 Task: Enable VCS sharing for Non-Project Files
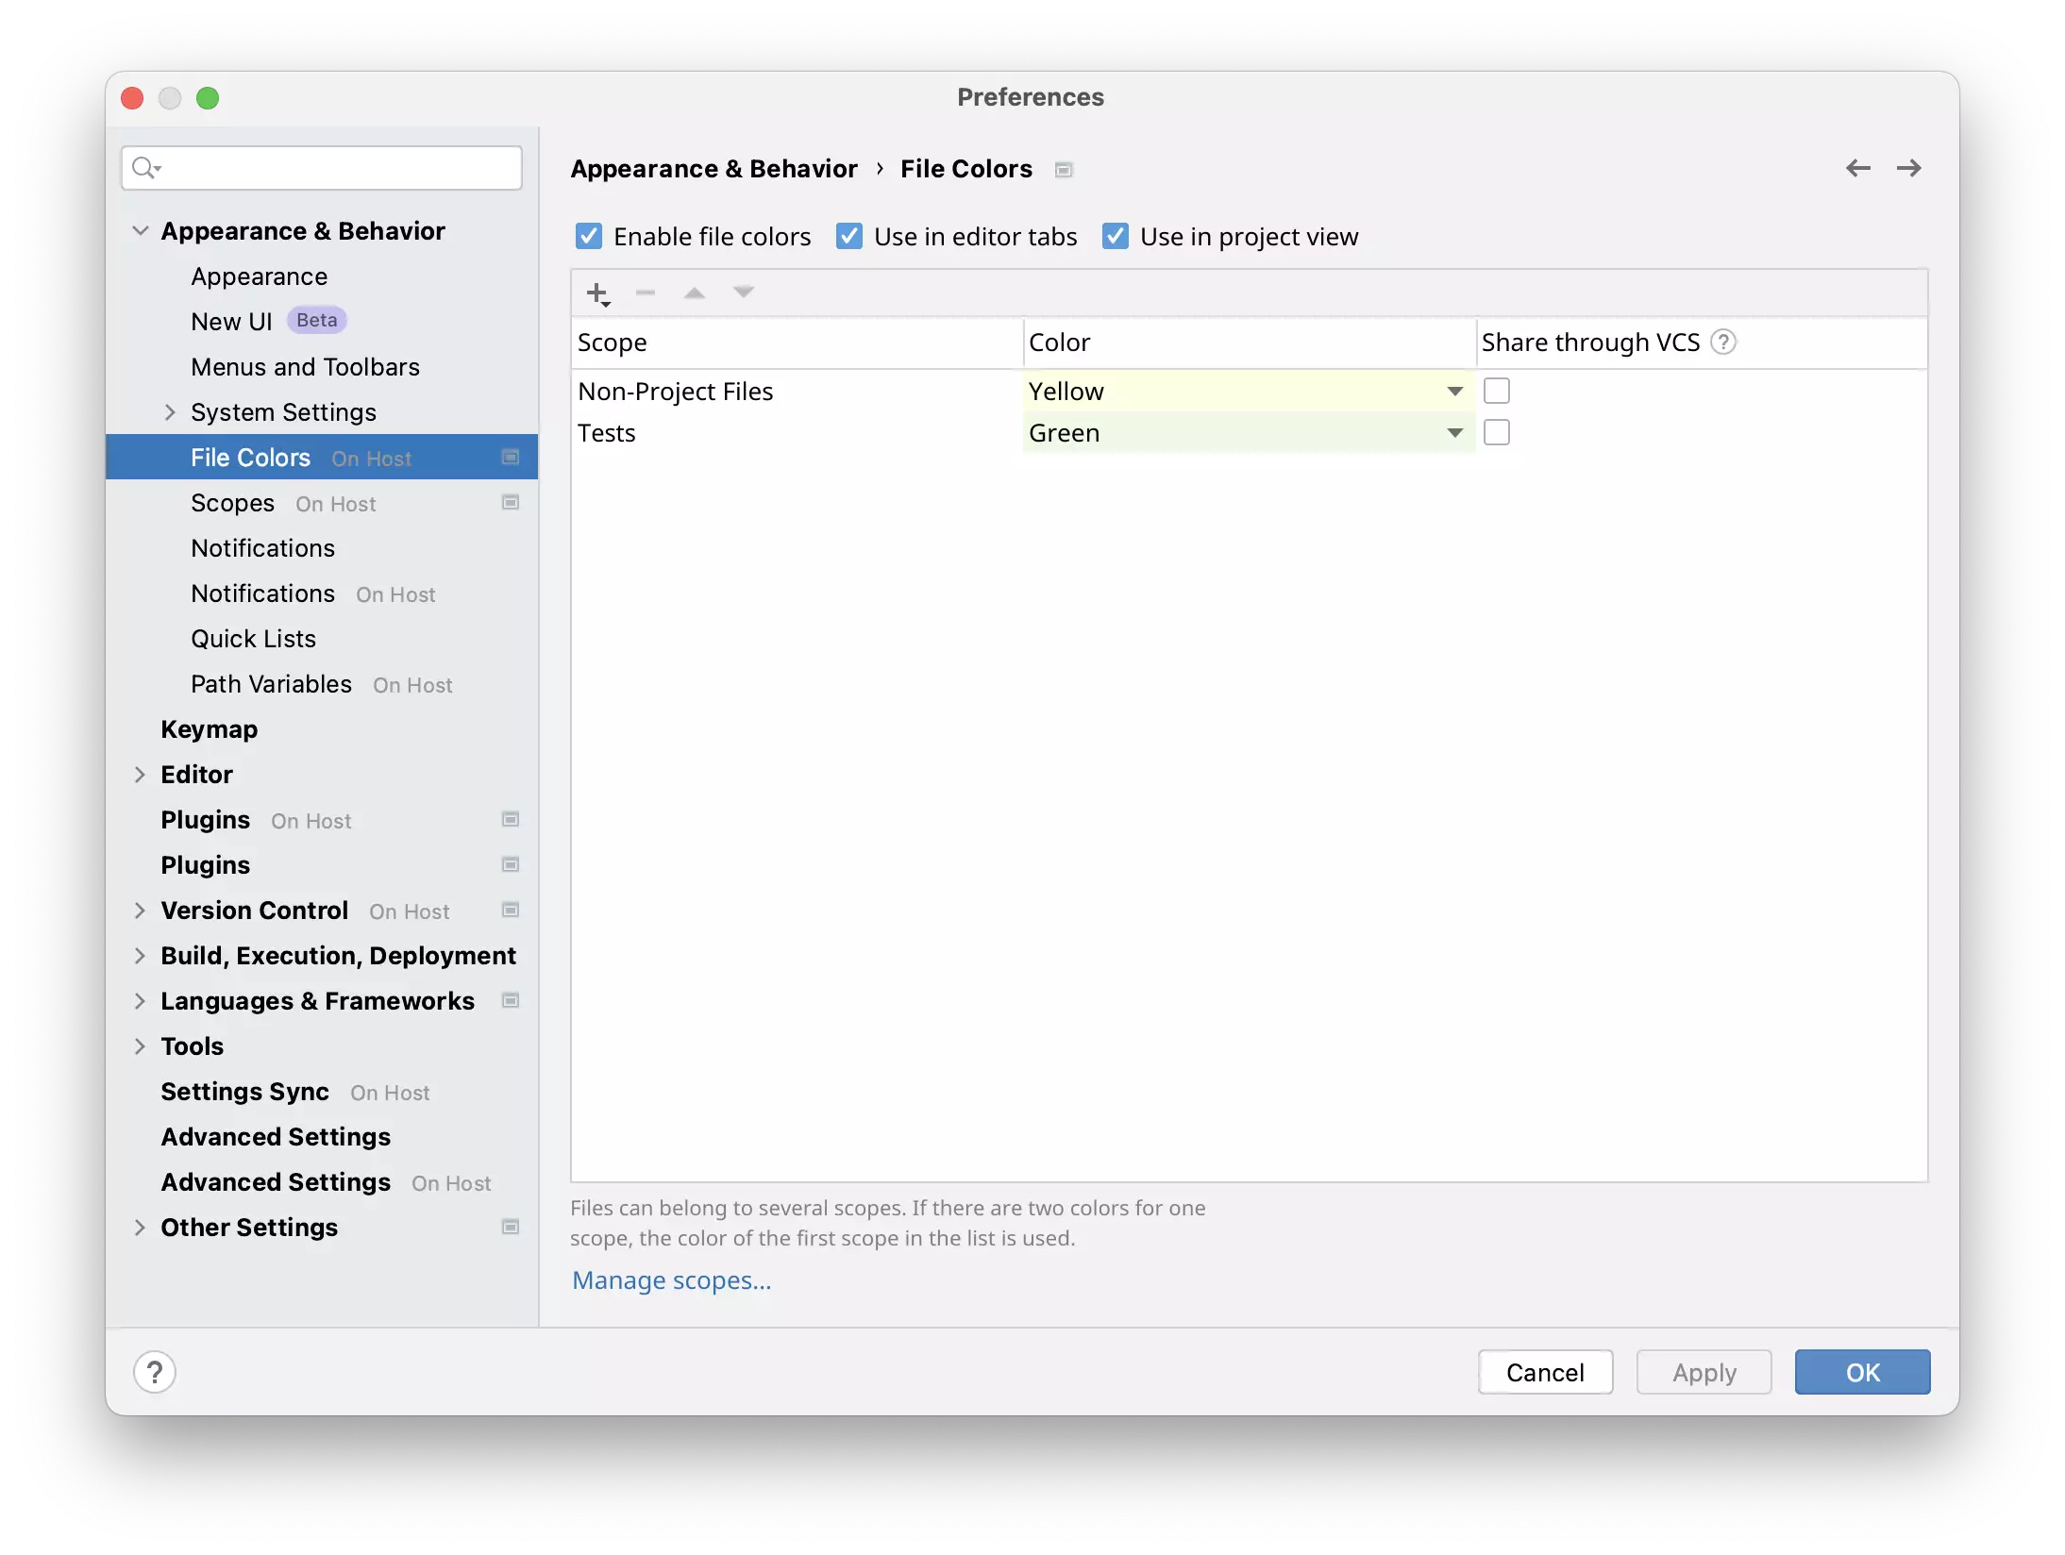pyautogui.click(x=1497, y=391)
